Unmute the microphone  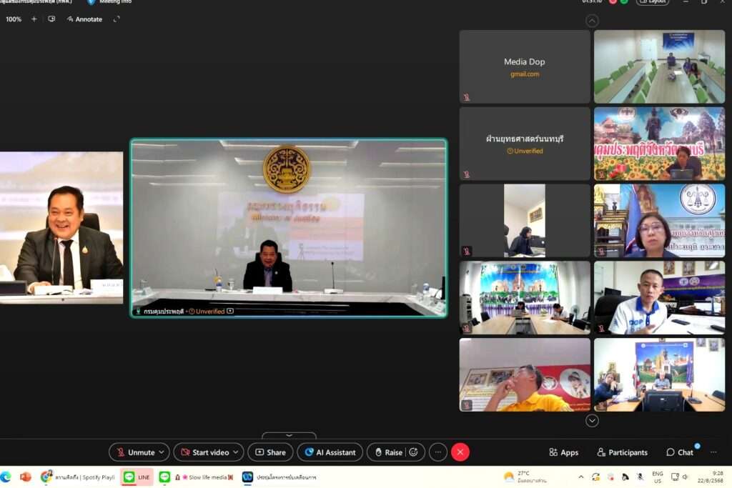(x=135, y=452)
